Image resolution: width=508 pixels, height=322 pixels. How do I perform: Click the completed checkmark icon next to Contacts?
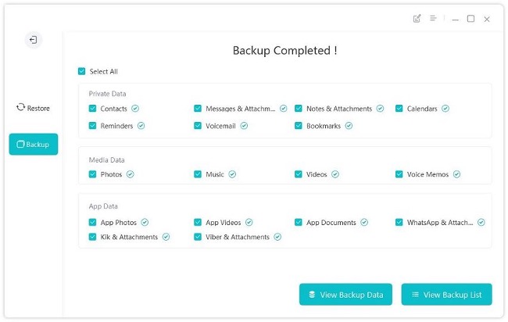[x=135, y=109]
